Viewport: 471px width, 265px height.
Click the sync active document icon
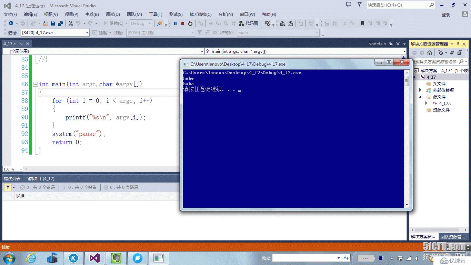pos(452,53)
